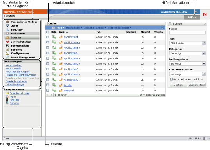Tick the select-all checkbox in table header
The image size is (210, 150).
(48, 32)
